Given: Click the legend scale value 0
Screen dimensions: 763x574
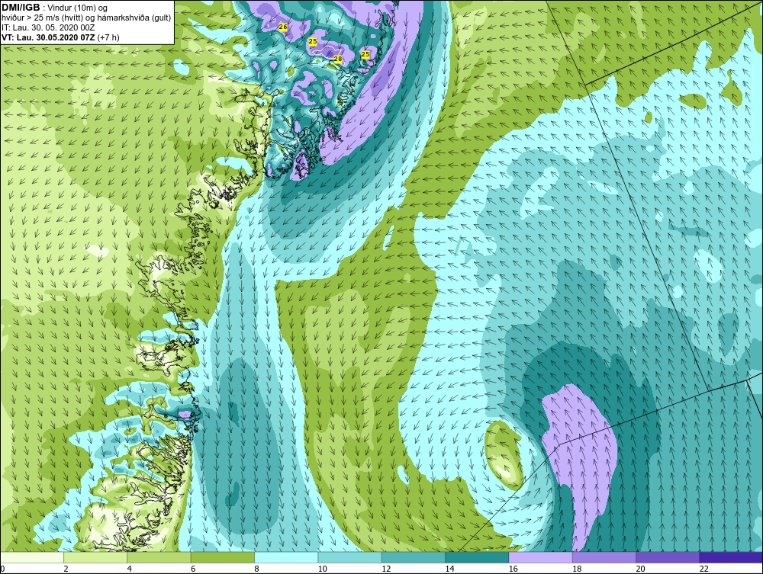Looking at the screenshot, I should click(x=2, y=569).
